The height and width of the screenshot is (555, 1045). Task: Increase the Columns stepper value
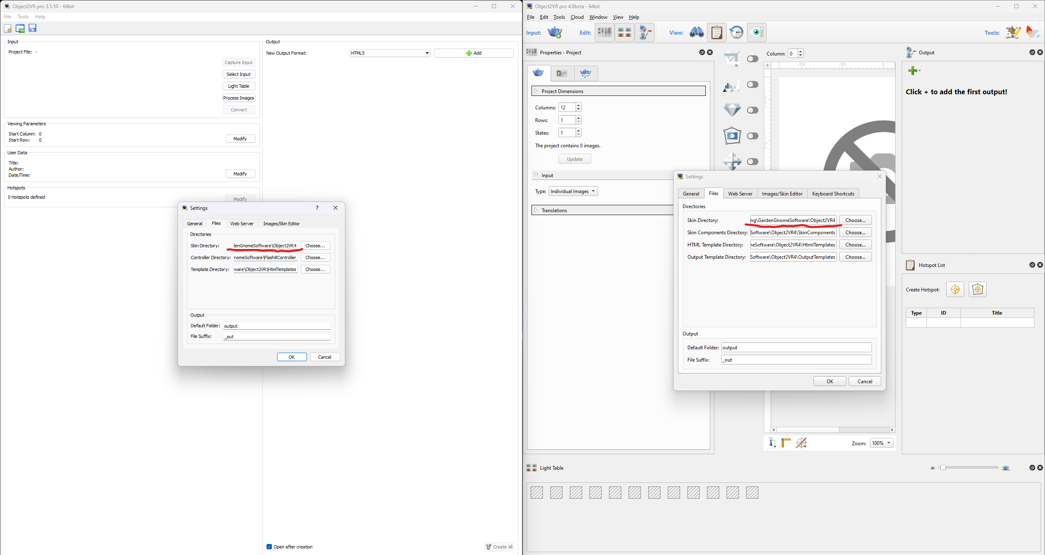(x=578, y=105)
